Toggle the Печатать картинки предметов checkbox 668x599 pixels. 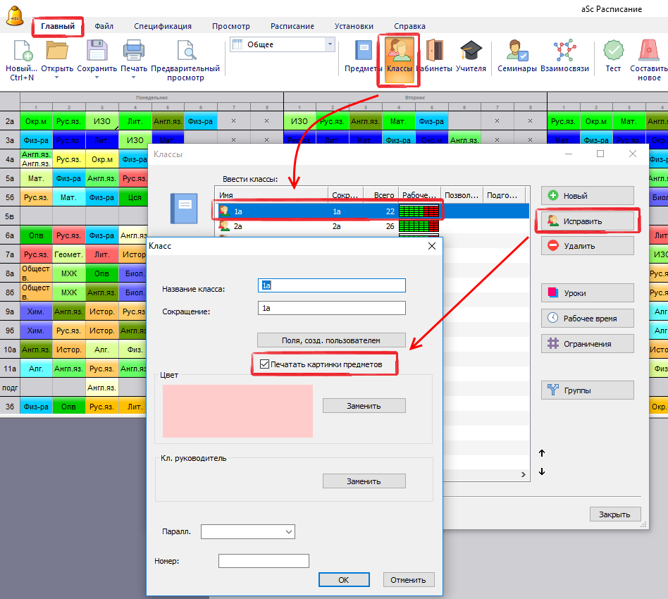coord(265,364)
